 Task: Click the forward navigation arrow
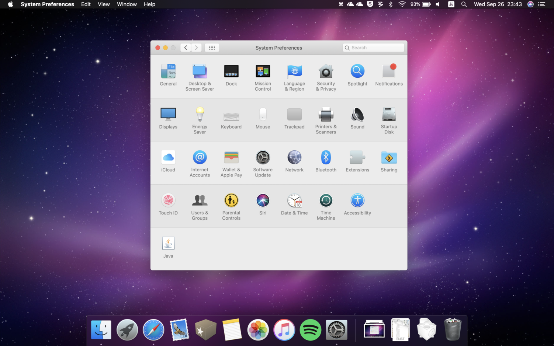196,48
